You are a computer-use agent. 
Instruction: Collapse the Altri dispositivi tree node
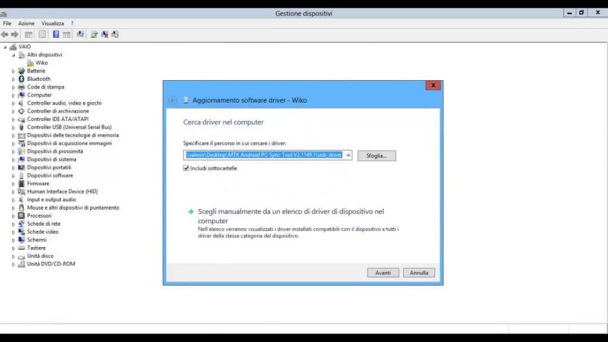(x=14, y=55)
